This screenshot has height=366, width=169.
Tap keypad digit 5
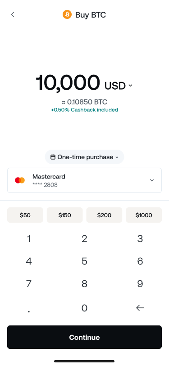(85, 261)
